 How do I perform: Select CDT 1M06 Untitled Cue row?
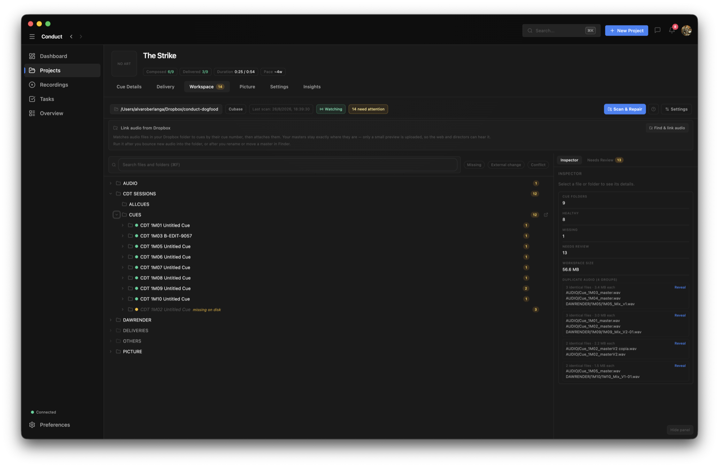(329, 257)
